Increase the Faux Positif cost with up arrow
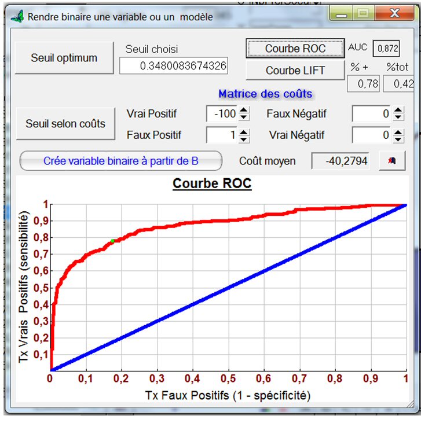 (x=244, y=132)
